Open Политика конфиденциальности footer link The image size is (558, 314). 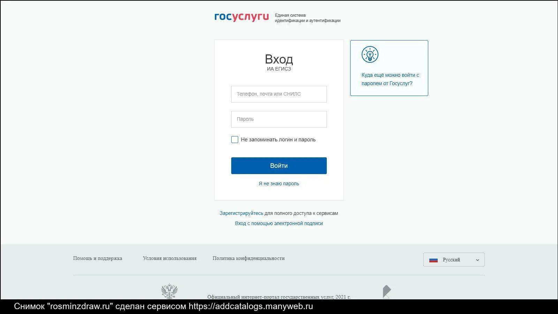[x=249, y=259]
